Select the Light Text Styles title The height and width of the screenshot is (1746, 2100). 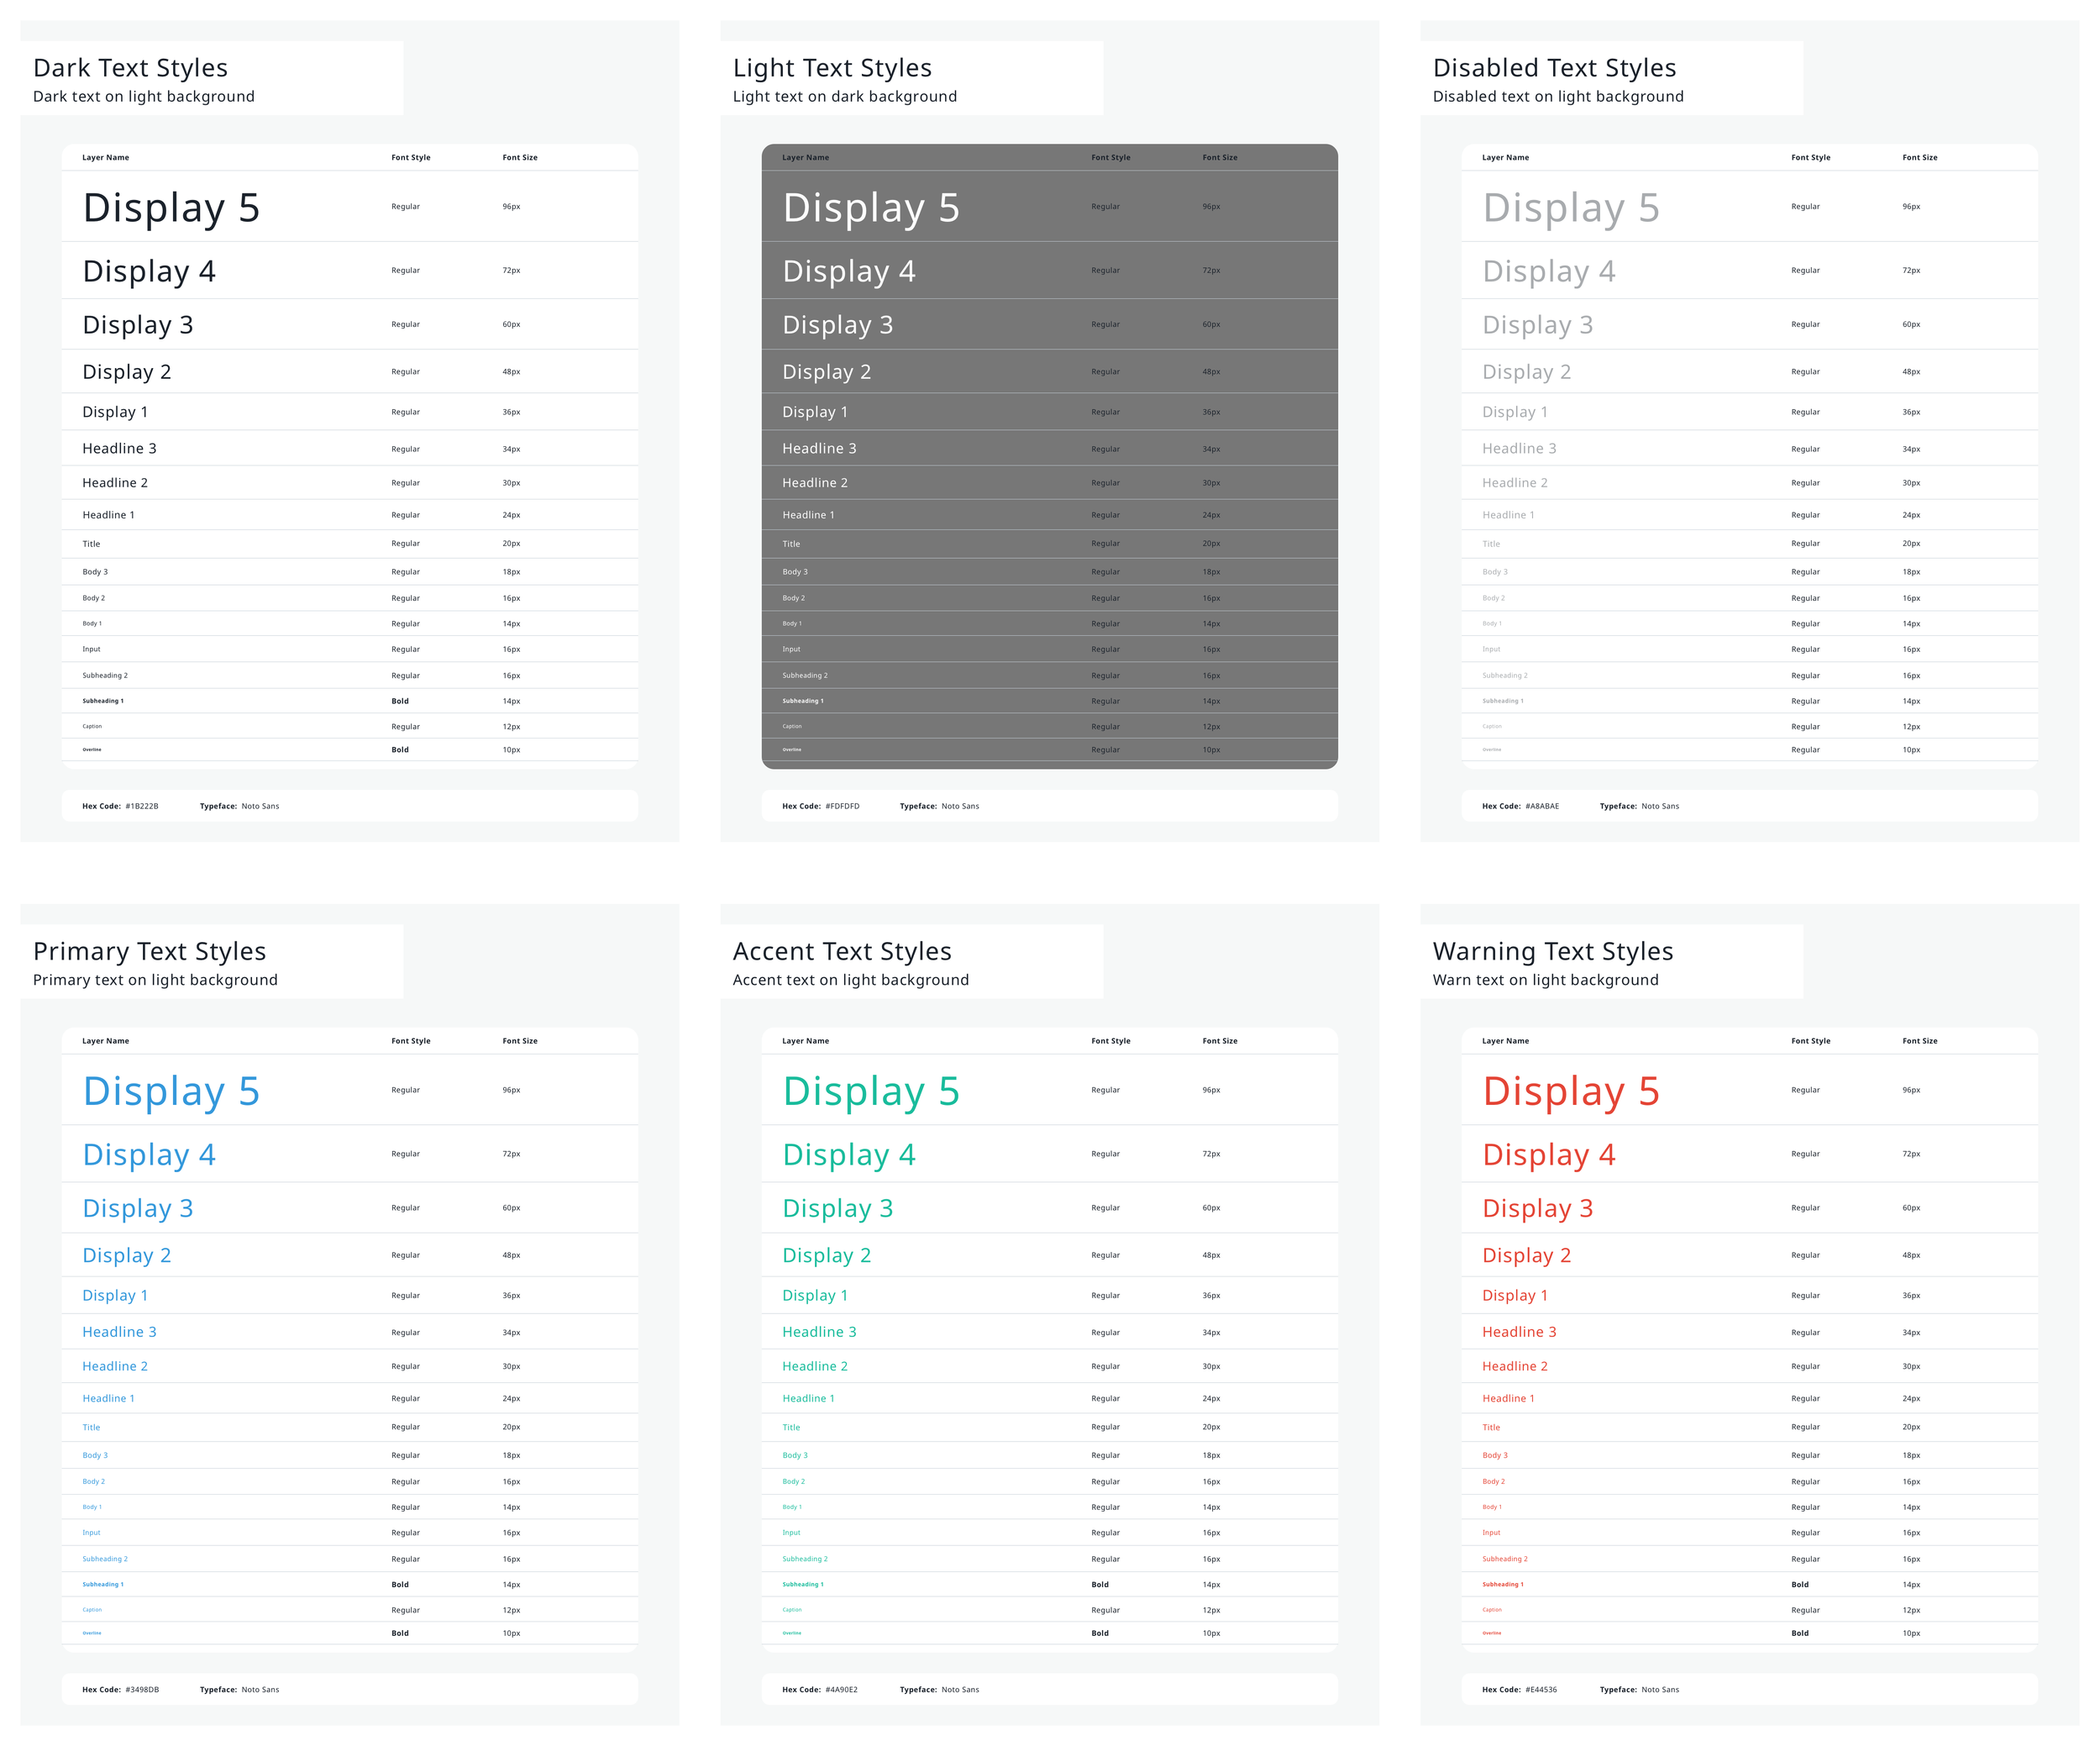[831, 68]
